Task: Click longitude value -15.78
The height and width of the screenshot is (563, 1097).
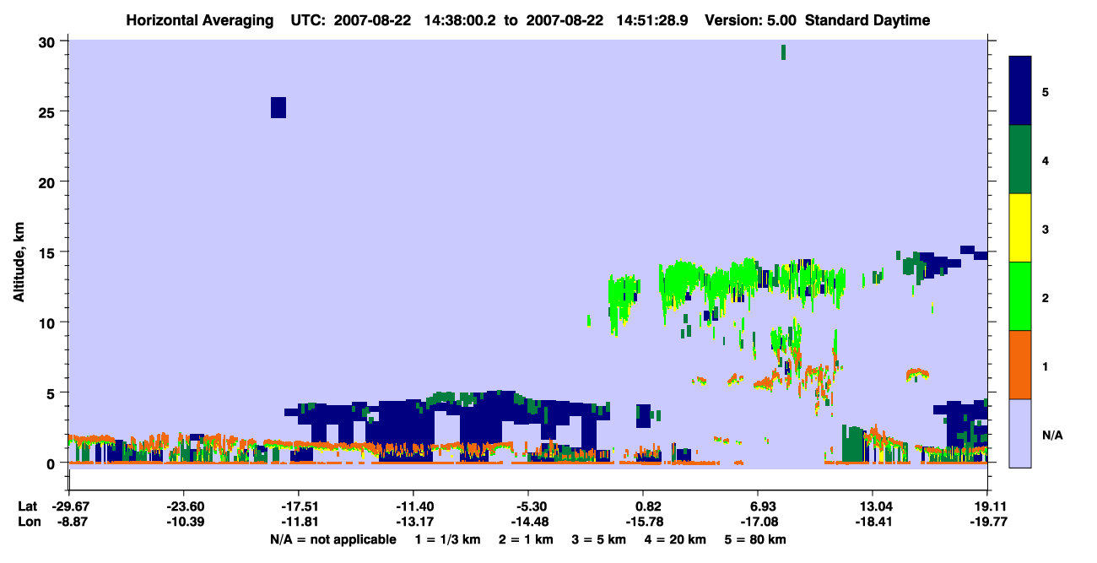Action: click(643, 522)
